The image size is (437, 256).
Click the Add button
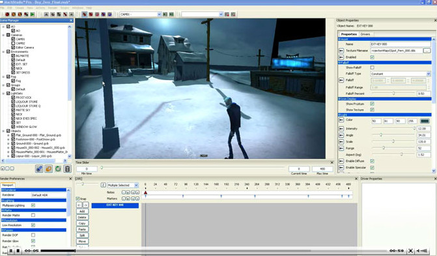point(82,211)
